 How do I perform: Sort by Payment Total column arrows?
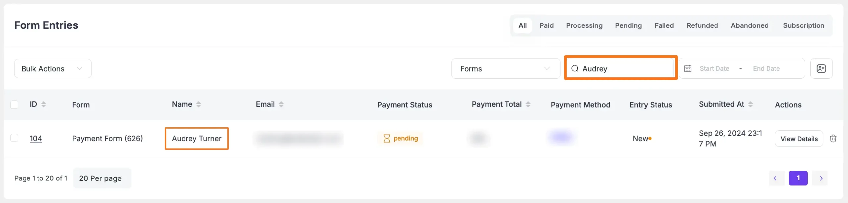pos(528,104)
